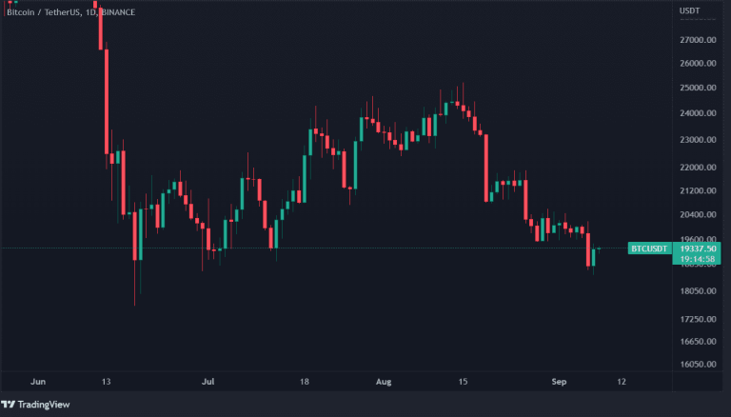The height and width of the screenshot is (417, 731).
Task: Click the 18050.00 price scale label
Action: 698,290
